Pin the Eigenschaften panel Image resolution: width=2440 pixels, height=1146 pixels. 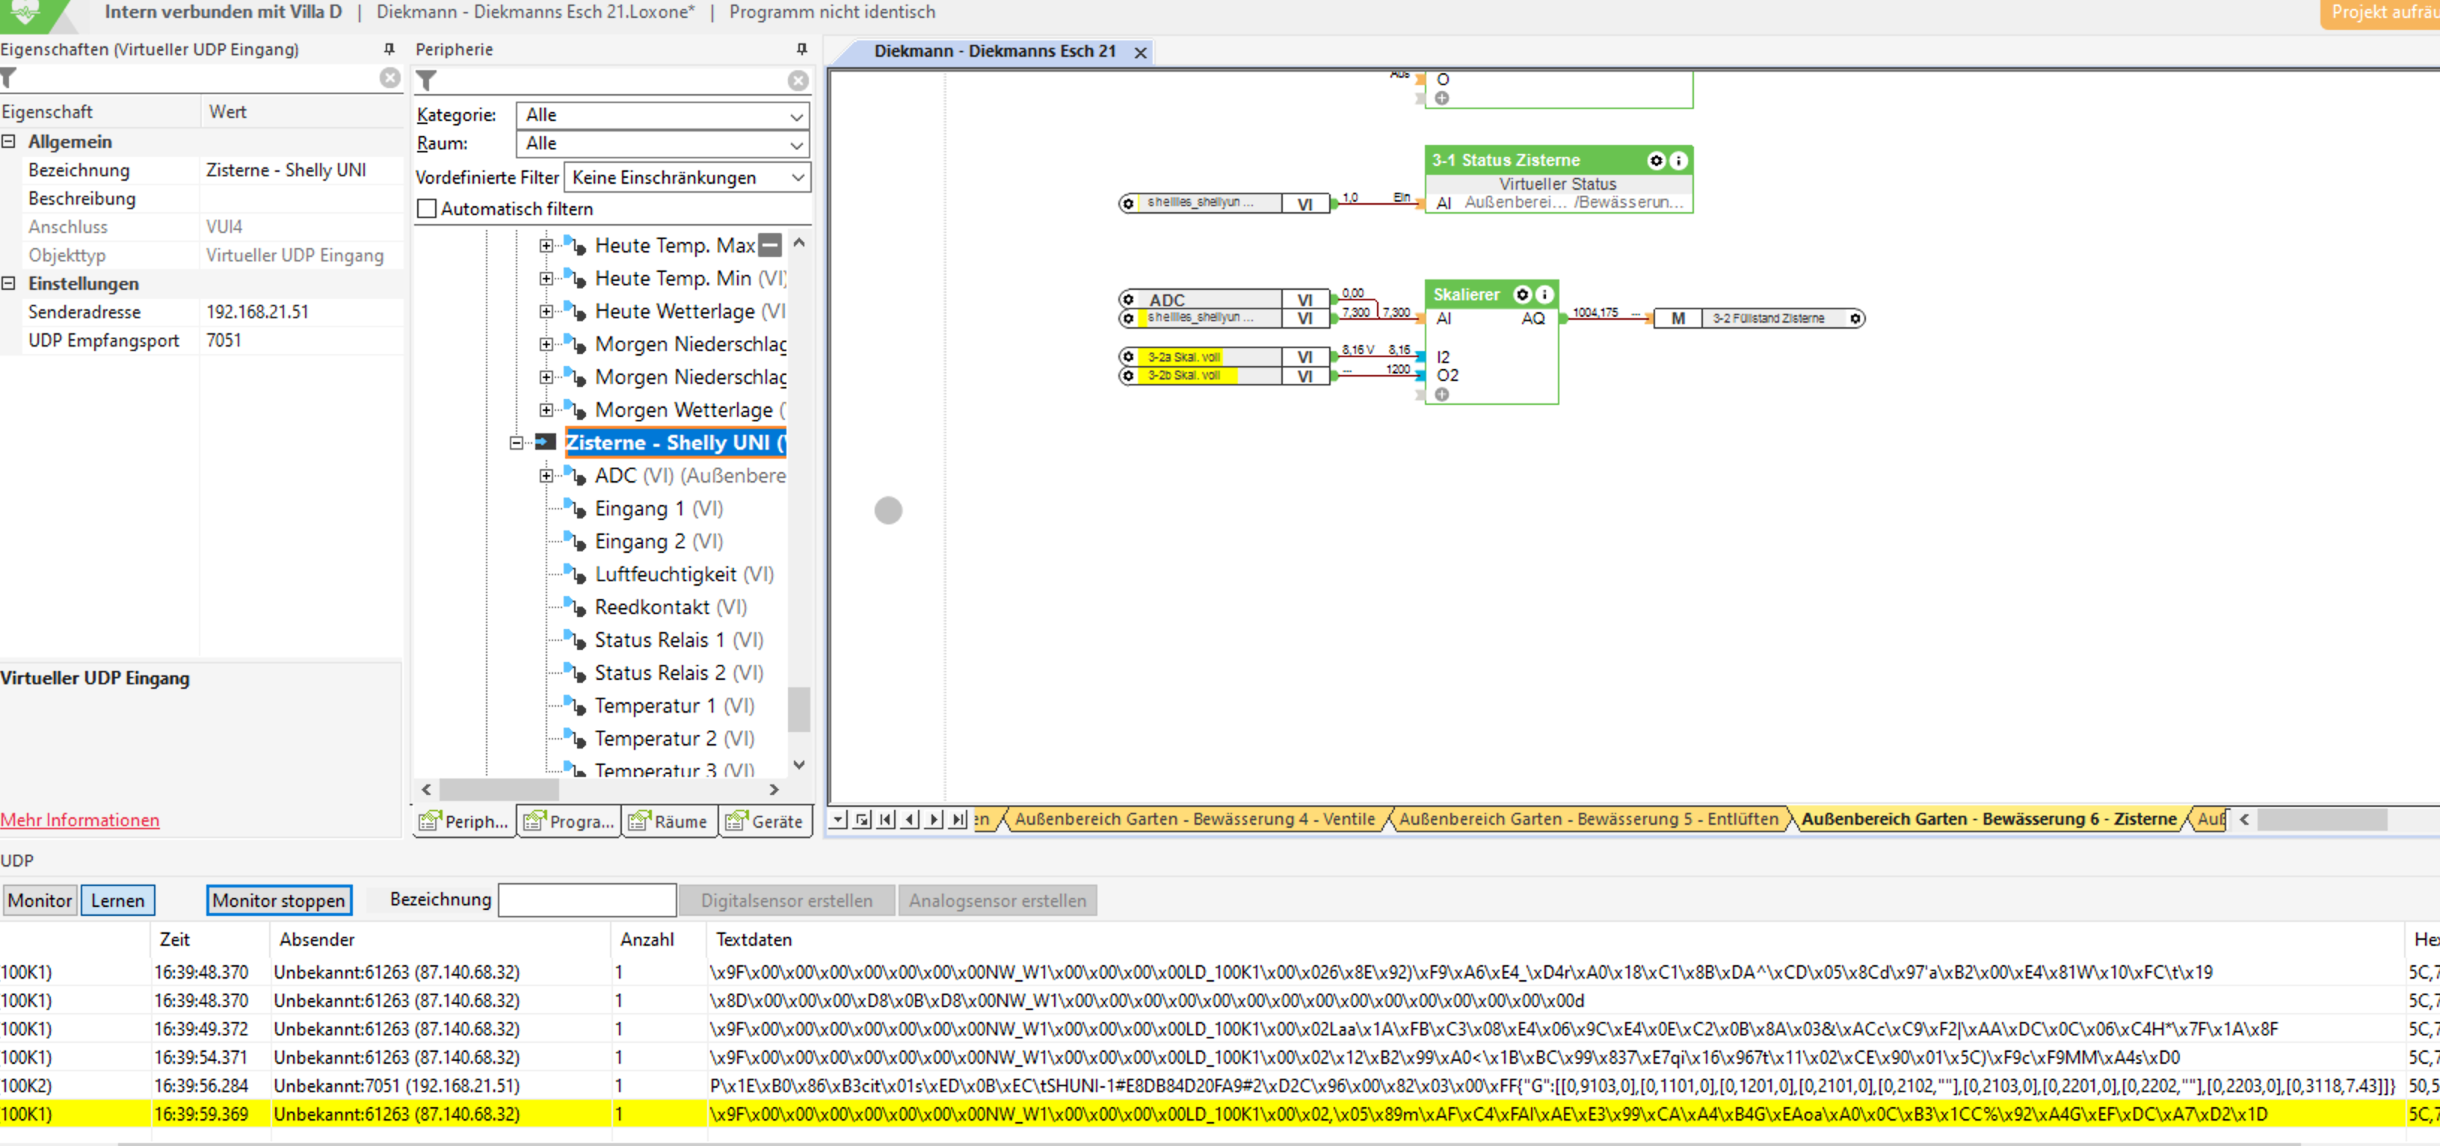tap(389, 49)
